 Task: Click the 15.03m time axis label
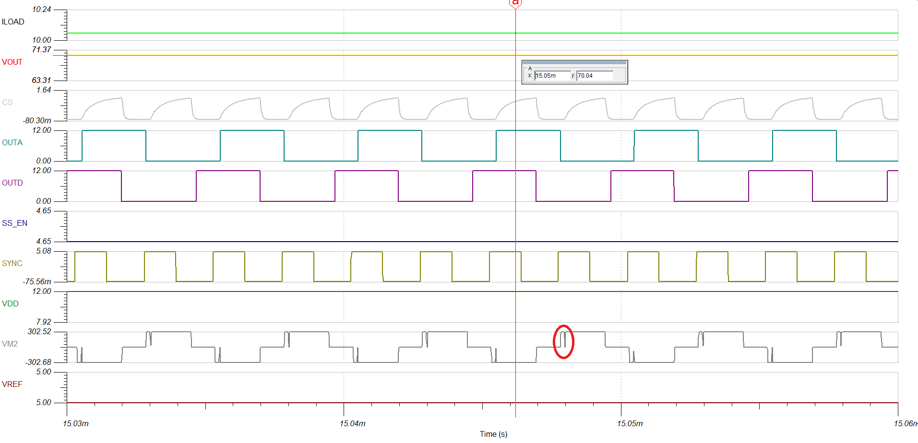76,423
